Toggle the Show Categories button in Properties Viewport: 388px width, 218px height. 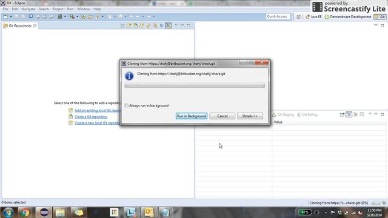point(349,114)
